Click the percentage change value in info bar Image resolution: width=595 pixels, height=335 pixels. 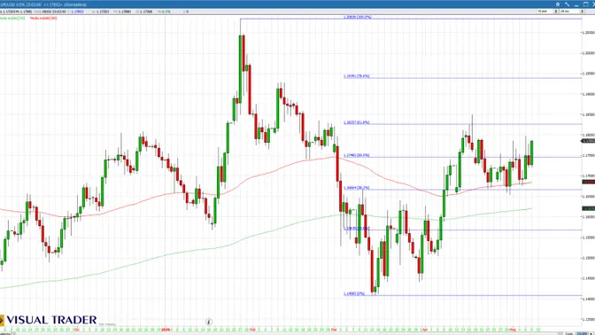[166, 12]
